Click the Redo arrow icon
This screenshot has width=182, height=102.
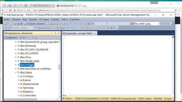point(75,24)
